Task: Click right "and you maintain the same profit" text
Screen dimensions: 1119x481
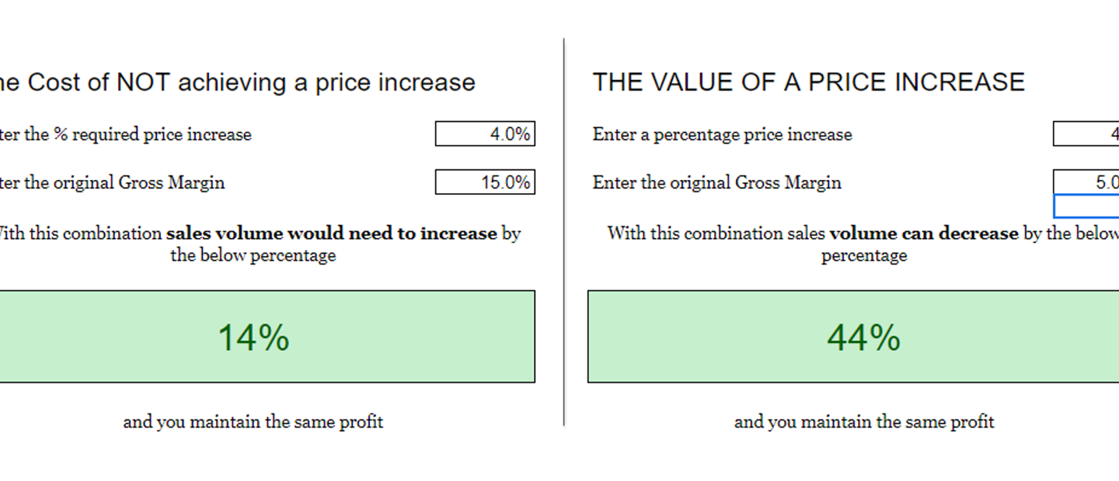Action: click(864, 422)
